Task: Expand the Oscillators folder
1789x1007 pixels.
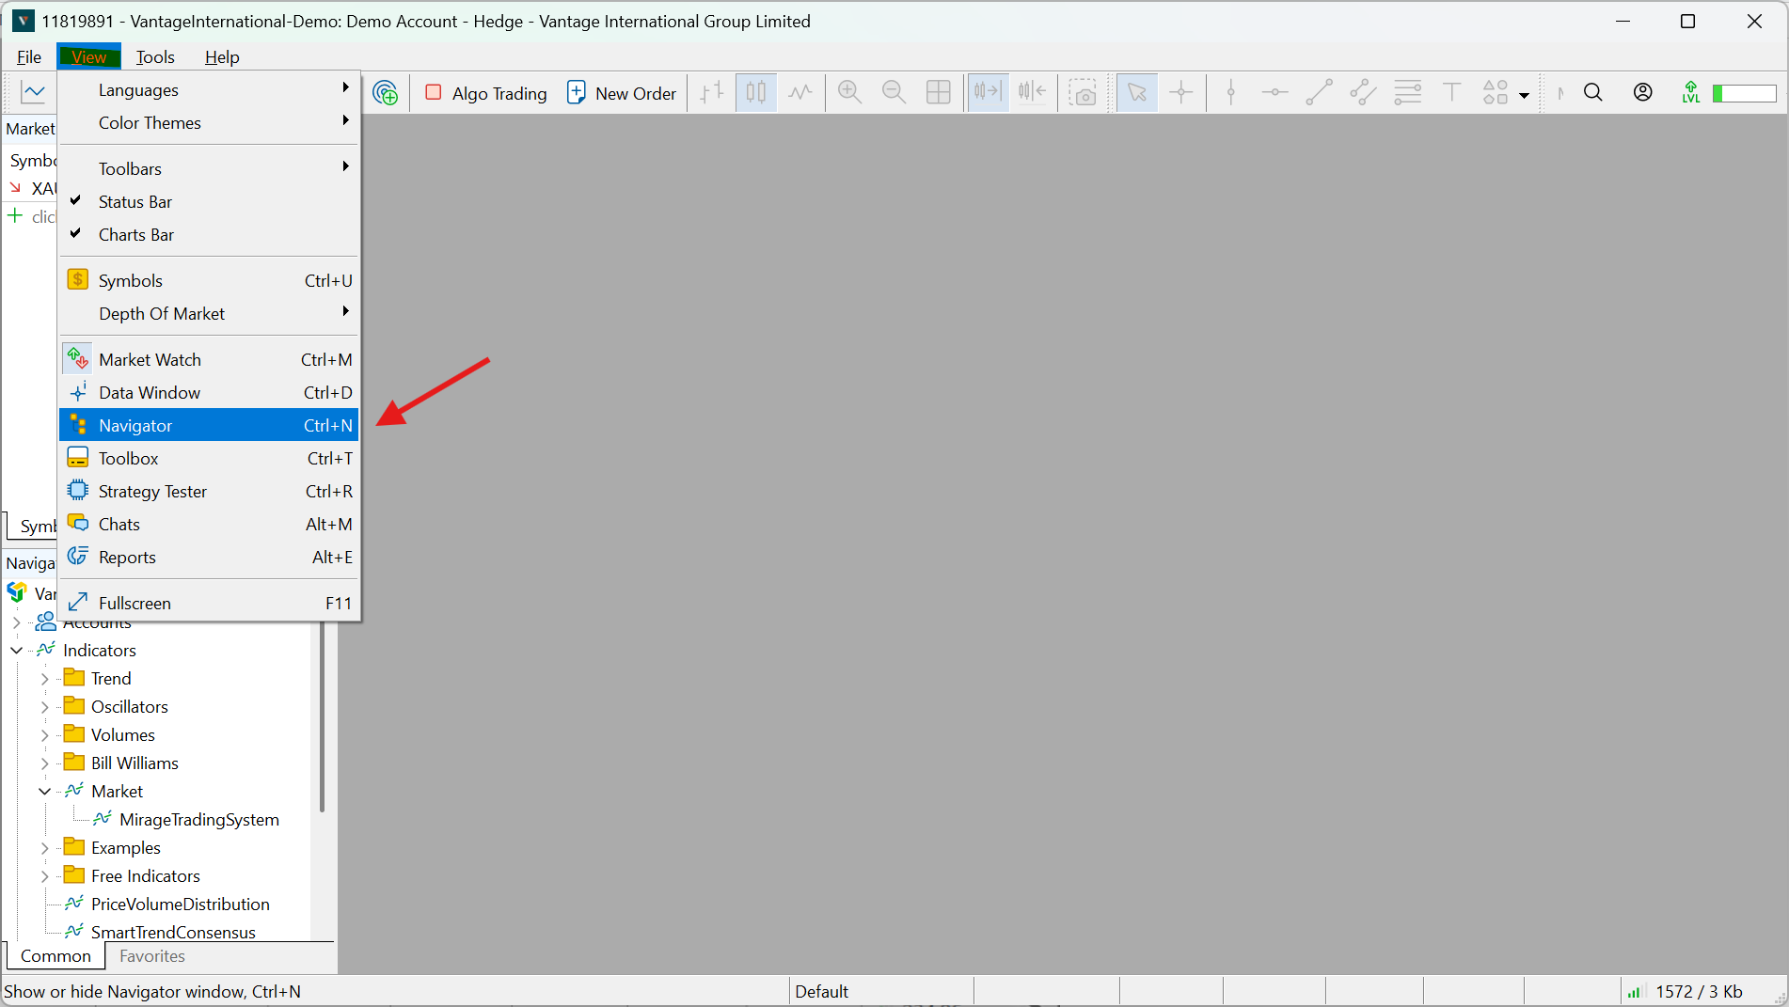Action: point(44,707)
